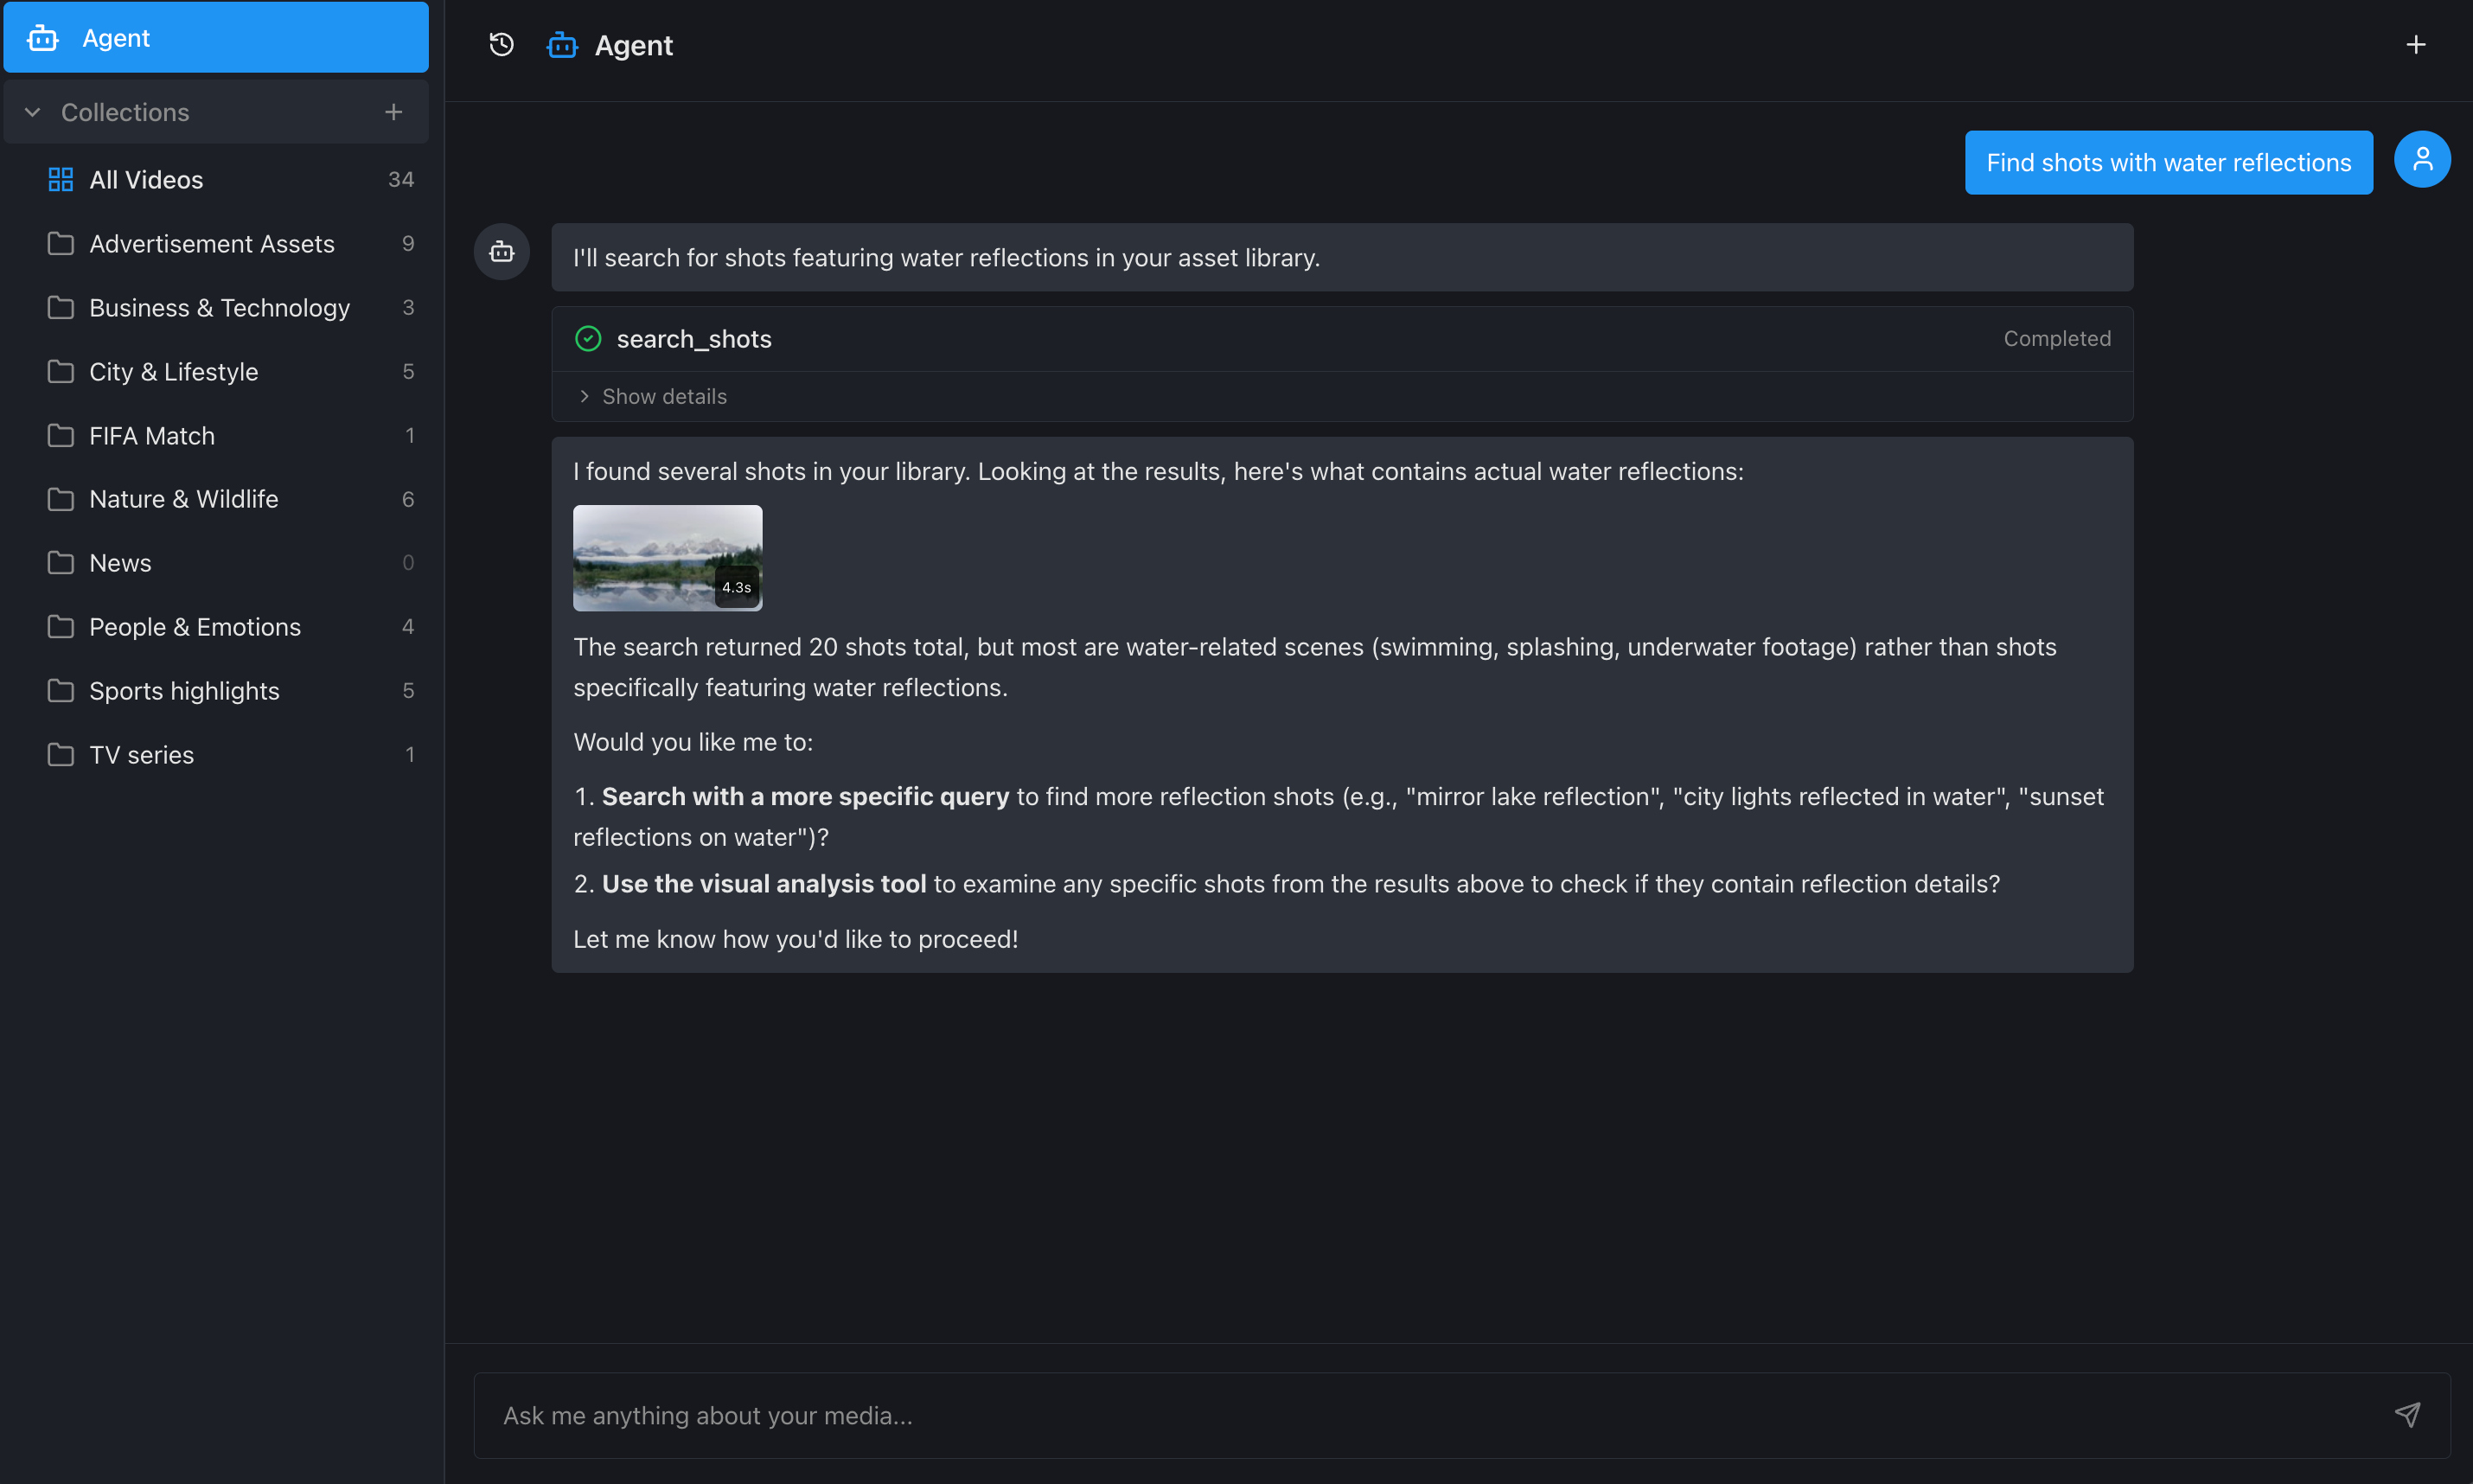Open the Advertisement Assets folder
The image size is (2473, 1484).
(x=212, y=243)
